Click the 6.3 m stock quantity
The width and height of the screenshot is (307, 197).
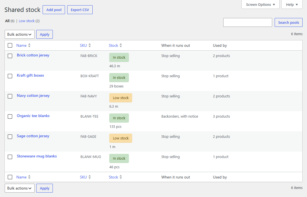[x=114, y=107]
